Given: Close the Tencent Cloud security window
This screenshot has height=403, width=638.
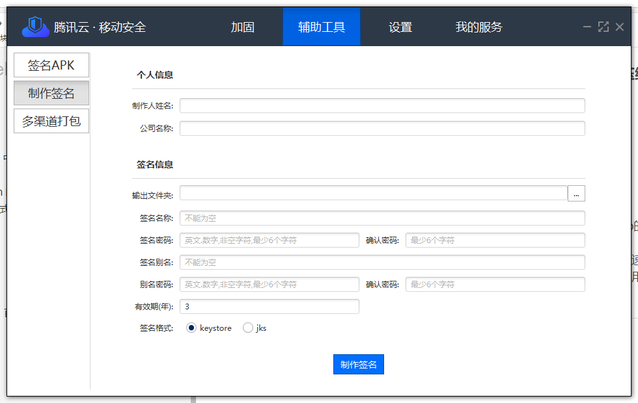Looking at the screenshot, I should (x=620, y=27).
